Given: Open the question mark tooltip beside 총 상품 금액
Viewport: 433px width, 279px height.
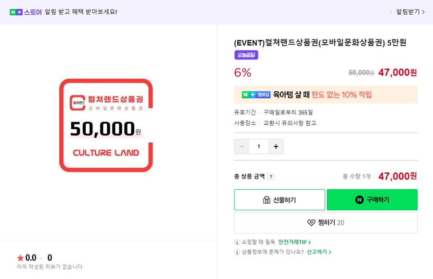Looking at the screenshot, I should [271, 176].
